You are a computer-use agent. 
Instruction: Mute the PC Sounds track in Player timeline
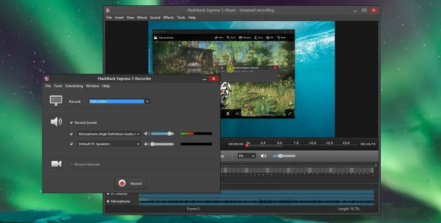click(108, 194)
